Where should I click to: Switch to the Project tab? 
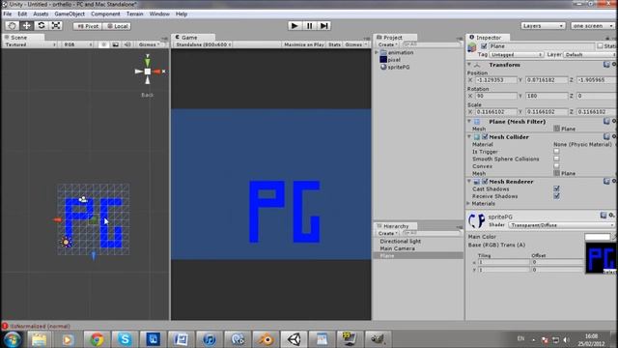pos(395,38)
